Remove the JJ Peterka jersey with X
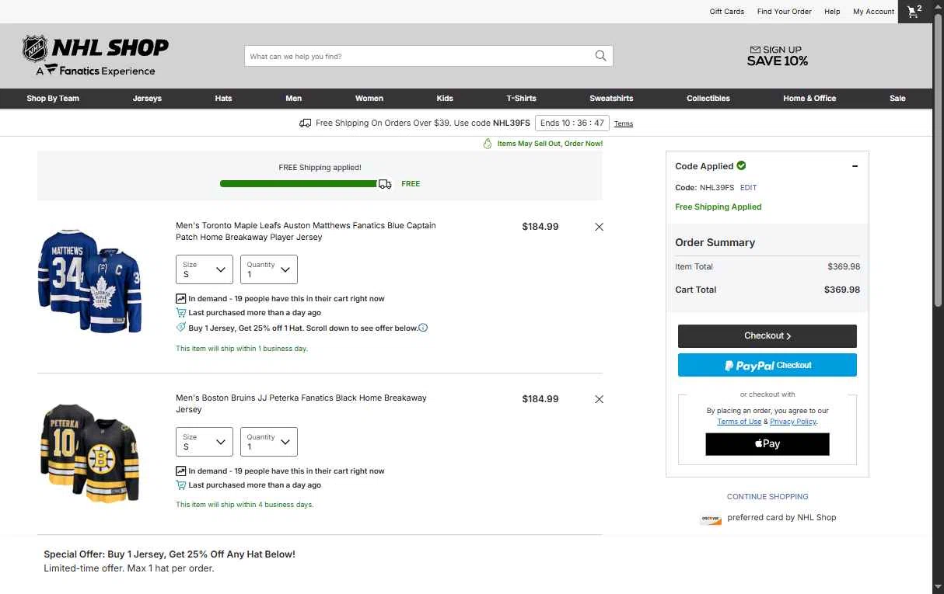The image size is (944, 594). [599, 399]
